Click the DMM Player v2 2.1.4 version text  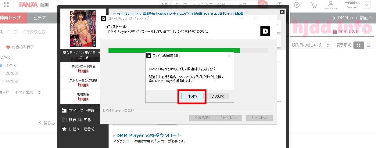[x=119, y=110]
